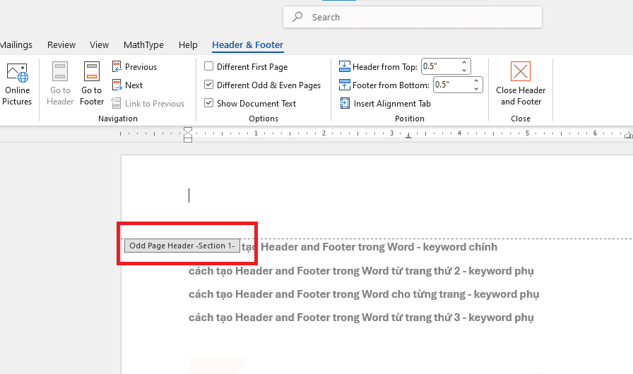
Task: Click the search magnifier icon
Action: (x=297, y=17)
